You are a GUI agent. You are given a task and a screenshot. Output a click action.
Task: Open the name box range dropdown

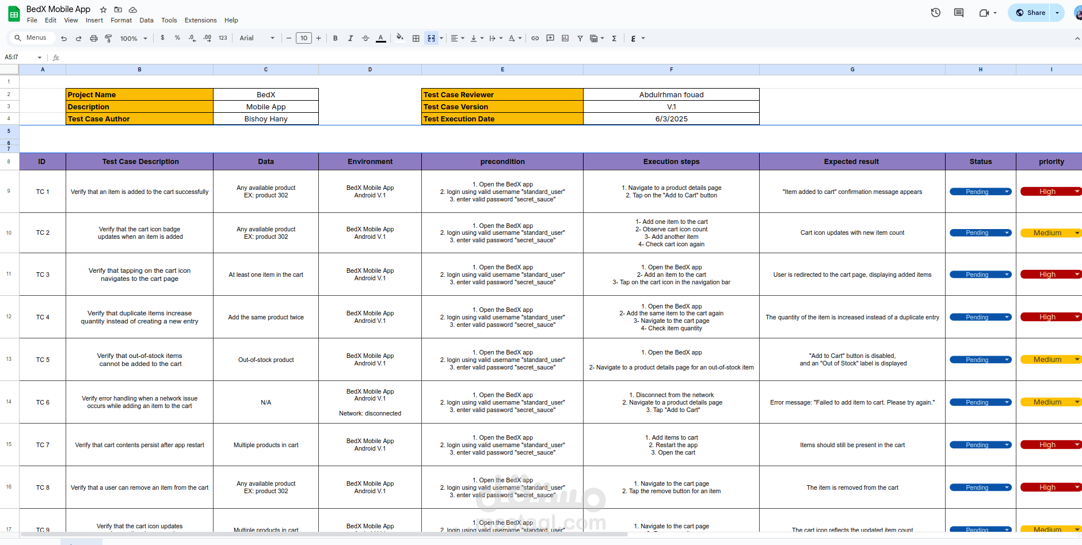click(x=40, y=58)
